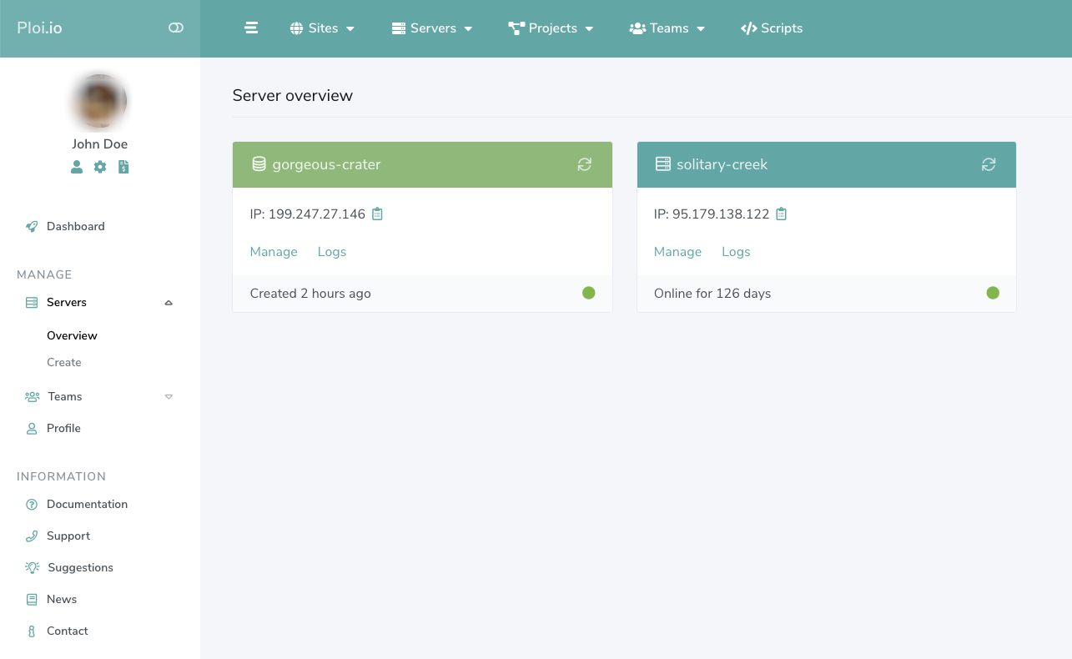
Task: Click the John Doe name text
Action: click(x=100, y=144)
